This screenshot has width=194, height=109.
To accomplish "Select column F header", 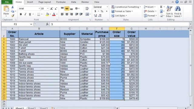I will point(117,29).
